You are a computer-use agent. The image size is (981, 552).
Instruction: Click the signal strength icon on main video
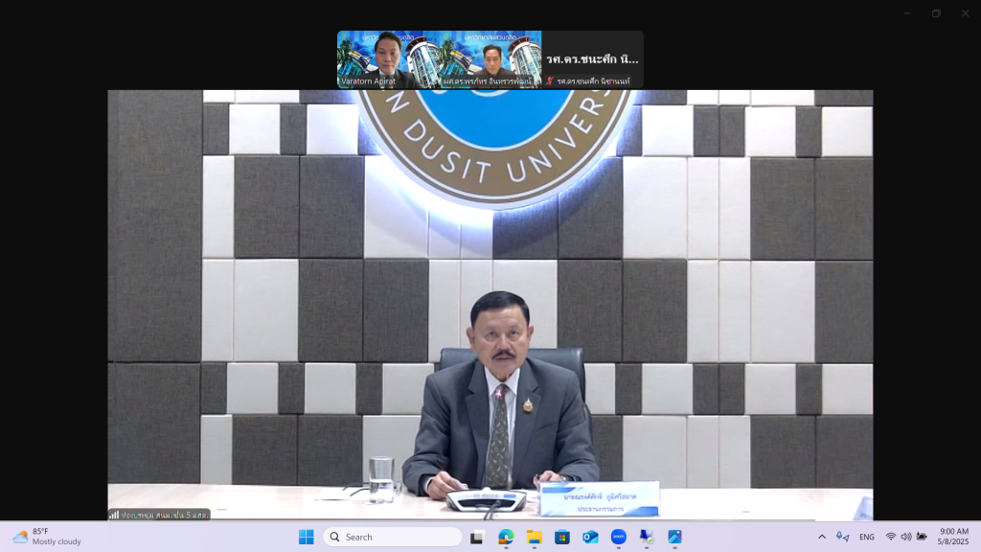coord(114,515)
